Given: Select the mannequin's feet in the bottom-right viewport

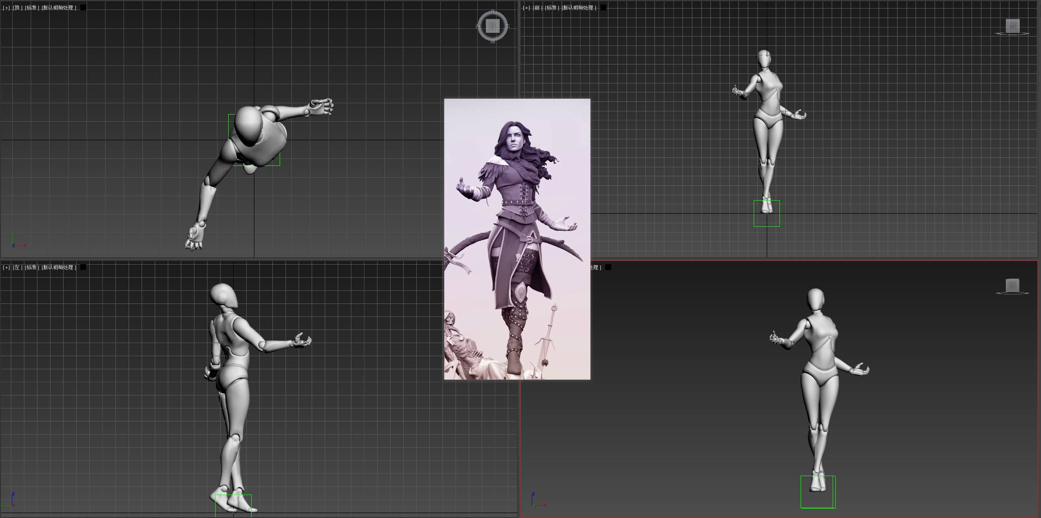Looking at the screenshot, I should [818, 482].
